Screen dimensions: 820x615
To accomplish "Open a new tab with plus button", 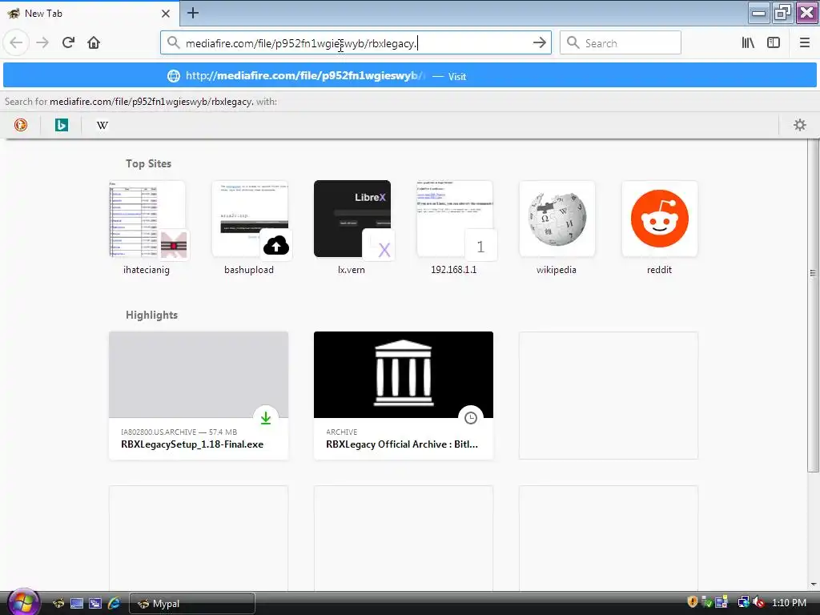I will [x=192, y=13].
